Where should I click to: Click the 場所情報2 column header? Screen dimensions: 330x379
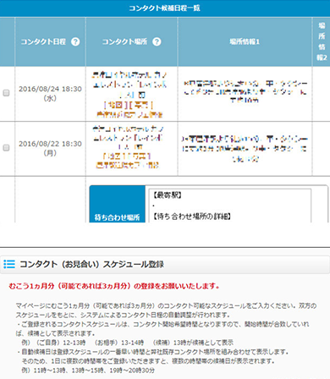tap(322, 41)
